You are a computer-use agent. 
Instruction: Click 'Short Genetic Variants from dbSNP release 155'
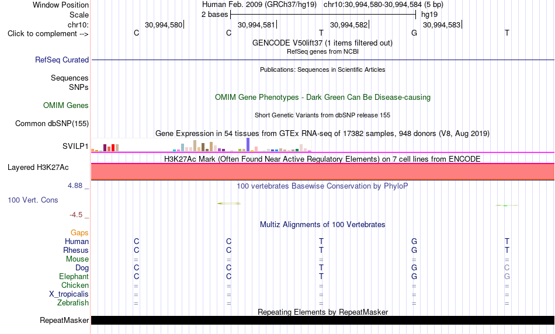(x=322, y=116)
